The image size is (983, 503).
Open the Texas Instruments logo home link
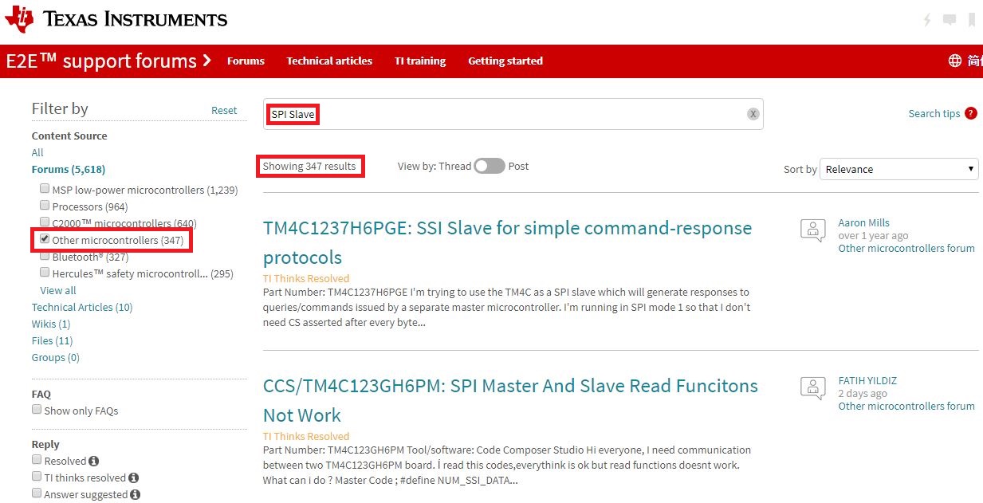coord(116,19)
